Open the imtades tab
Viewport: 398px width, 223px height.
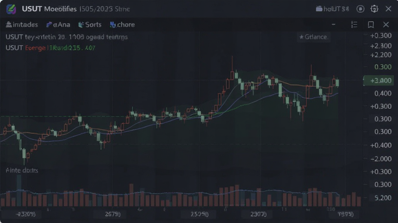pyautogui.click(x=22, y=24)
